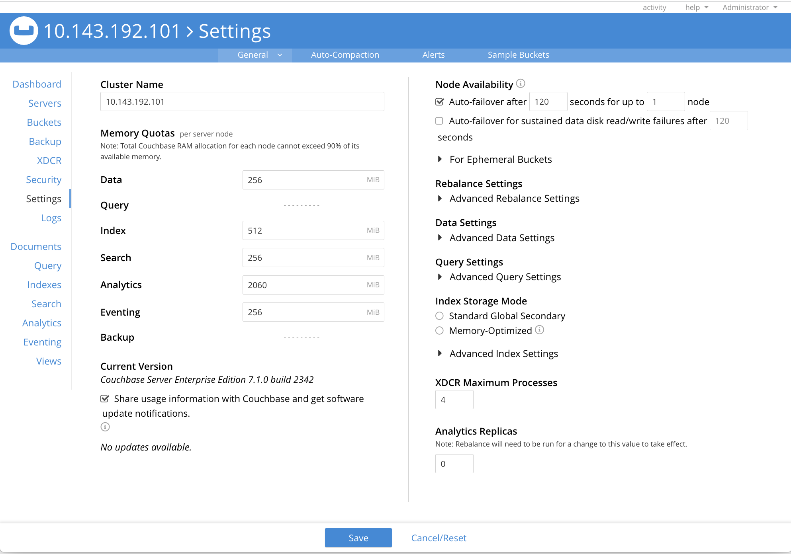The height and width of the screenshot is (554, 791).
Task: Click the Couchbase logo icon
Action: pos(24,31)
